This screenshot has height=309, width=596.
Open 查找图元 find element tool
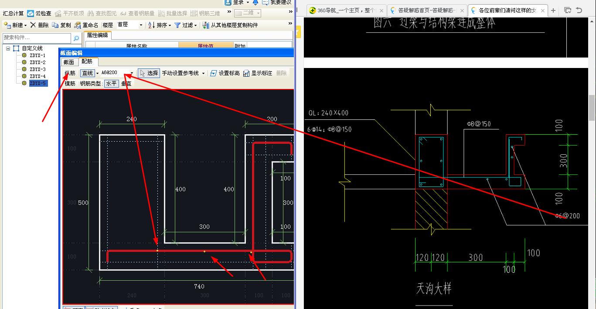102,14
